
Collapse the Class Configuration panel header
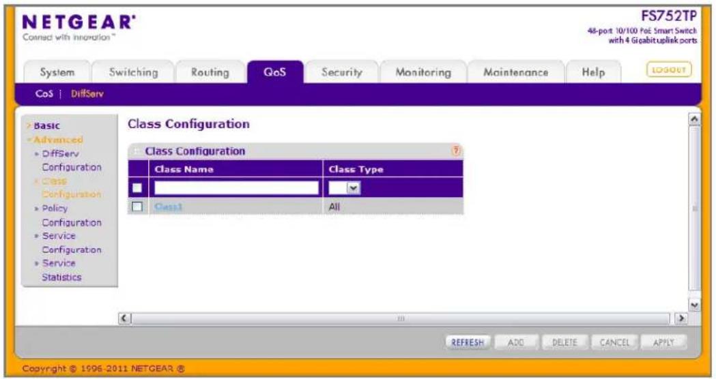coord(137,151)
